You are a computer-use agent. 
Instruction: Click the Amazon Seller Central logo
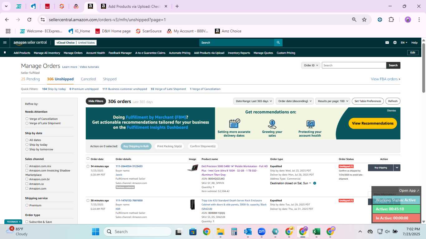(30, 43)
